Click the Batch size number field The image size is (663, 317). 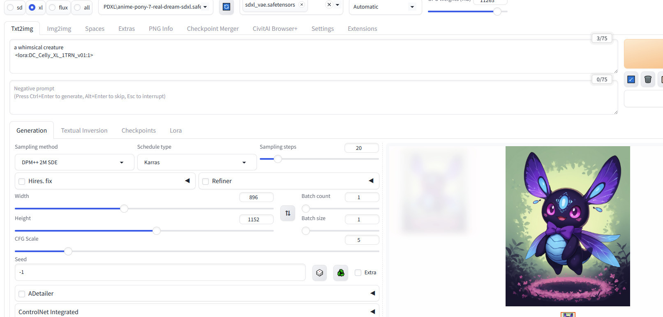coord(362,219)
